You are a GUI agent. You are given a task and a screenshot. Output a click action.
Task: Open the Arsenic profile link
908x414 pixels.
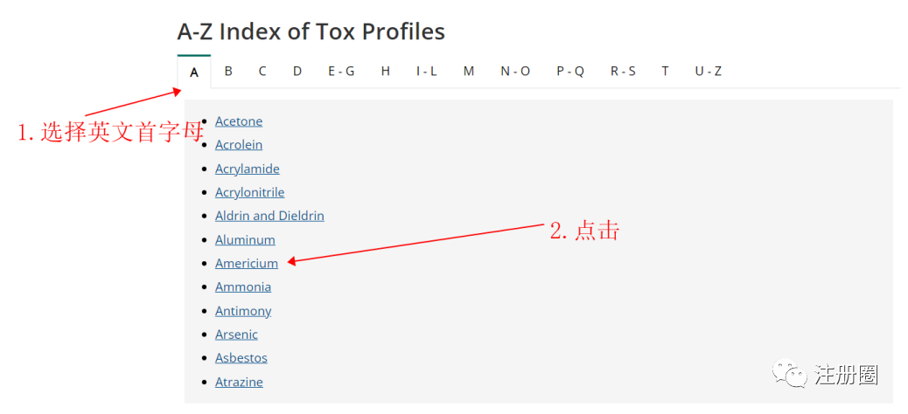tap(236, 335)
